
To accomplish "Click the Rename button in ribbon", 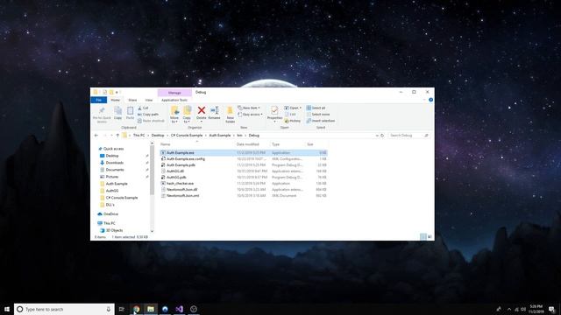I will [214, 113].
